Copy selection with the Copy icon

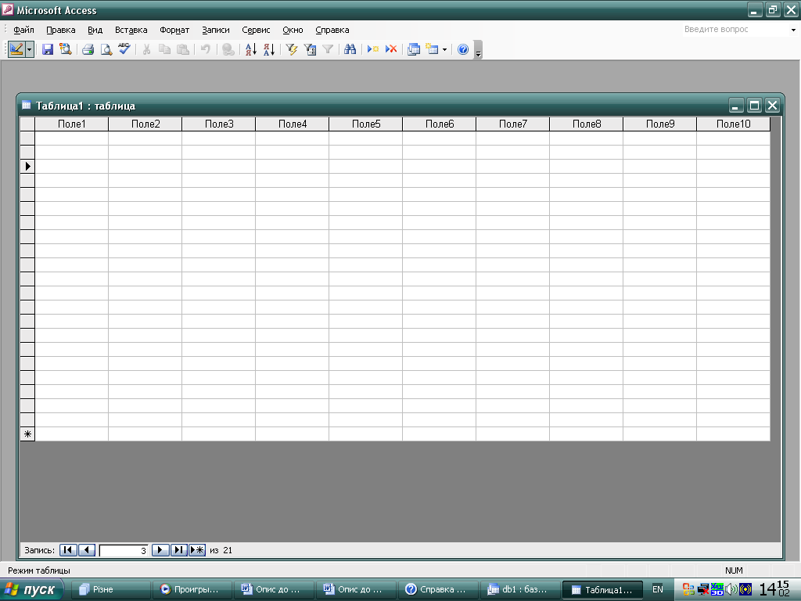click(164, 49)
